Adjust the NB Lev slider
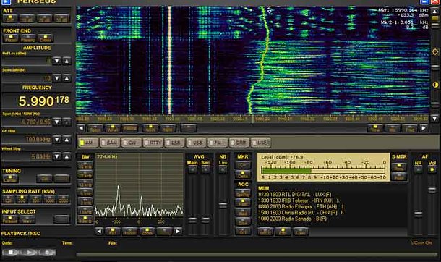 coord(223,205)
